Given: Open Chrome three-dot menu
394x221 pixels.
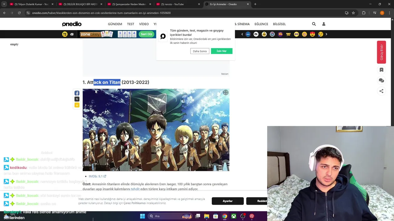Looking at the screenshot, I should (389, 13).
